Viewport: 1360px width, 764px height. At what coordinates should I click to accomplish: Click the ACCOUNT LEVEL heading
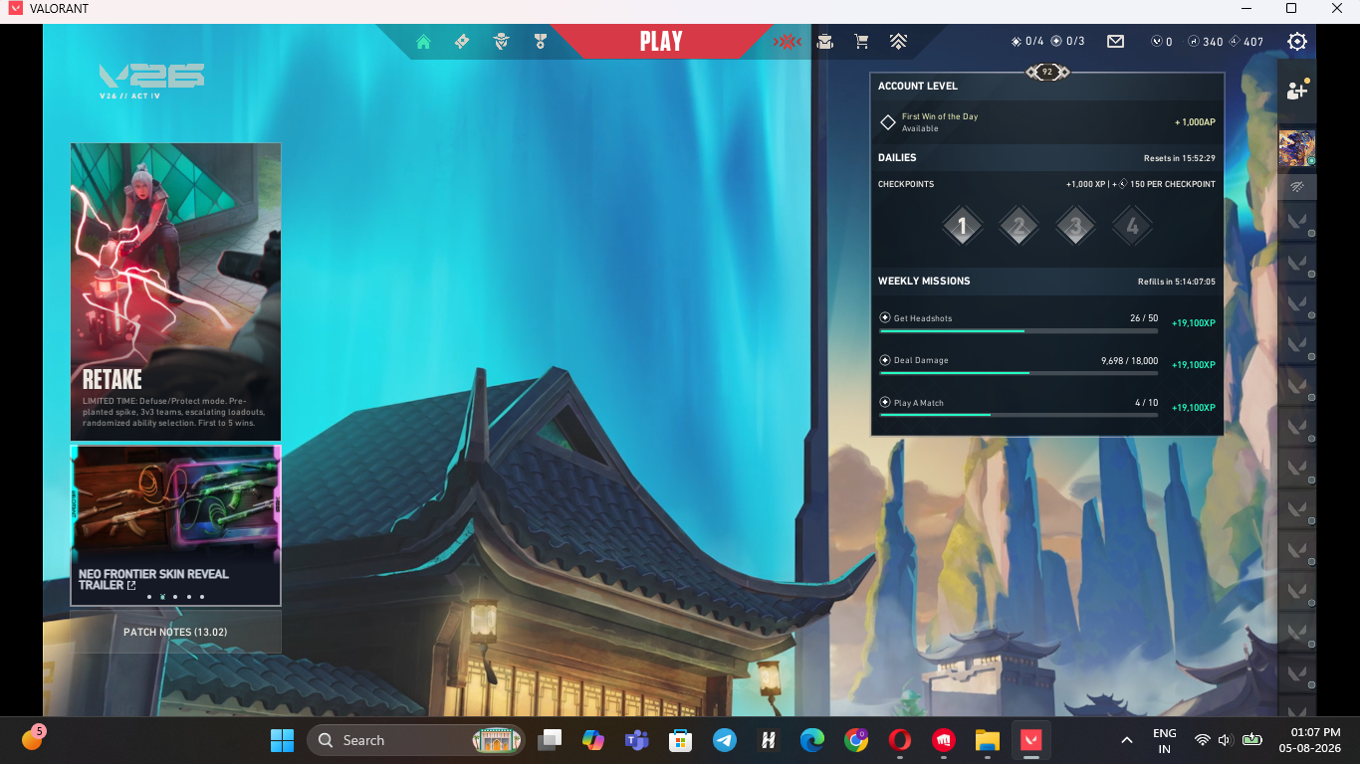(918, 87)
